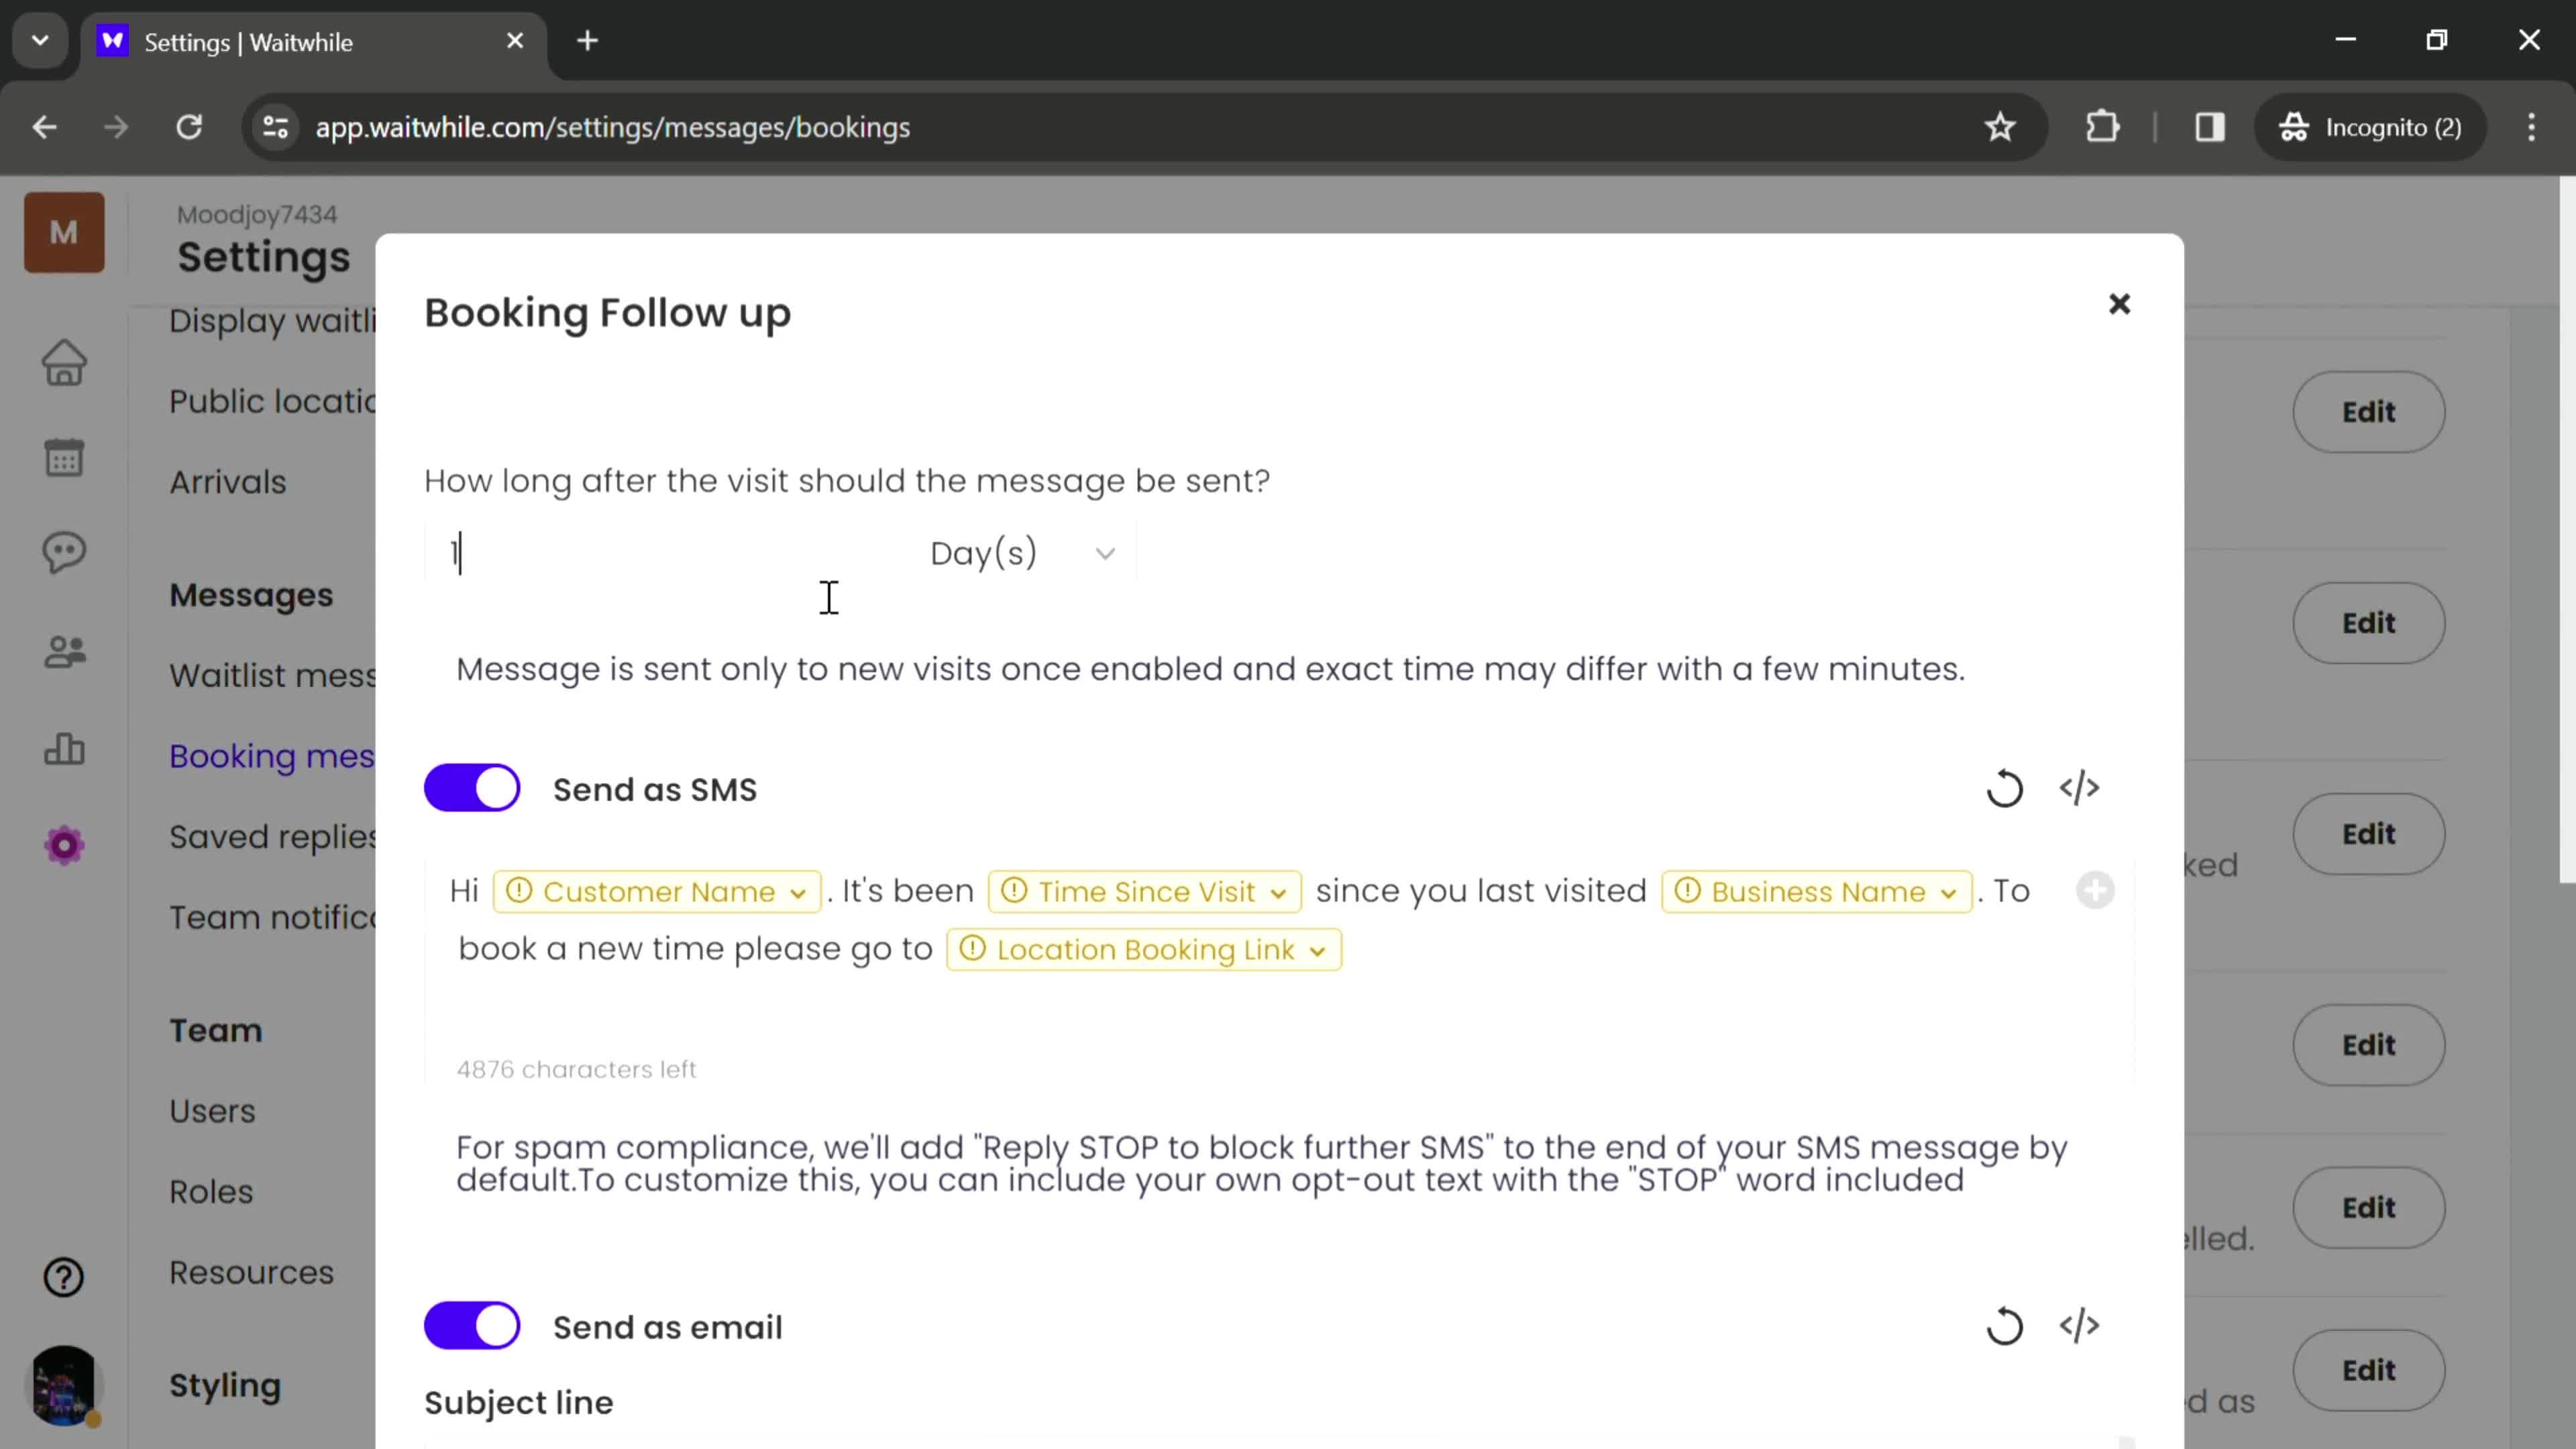Close the Booking Follow up dialog
This screenshot has width=2576, height=1449.
(x=2119, y=304)
